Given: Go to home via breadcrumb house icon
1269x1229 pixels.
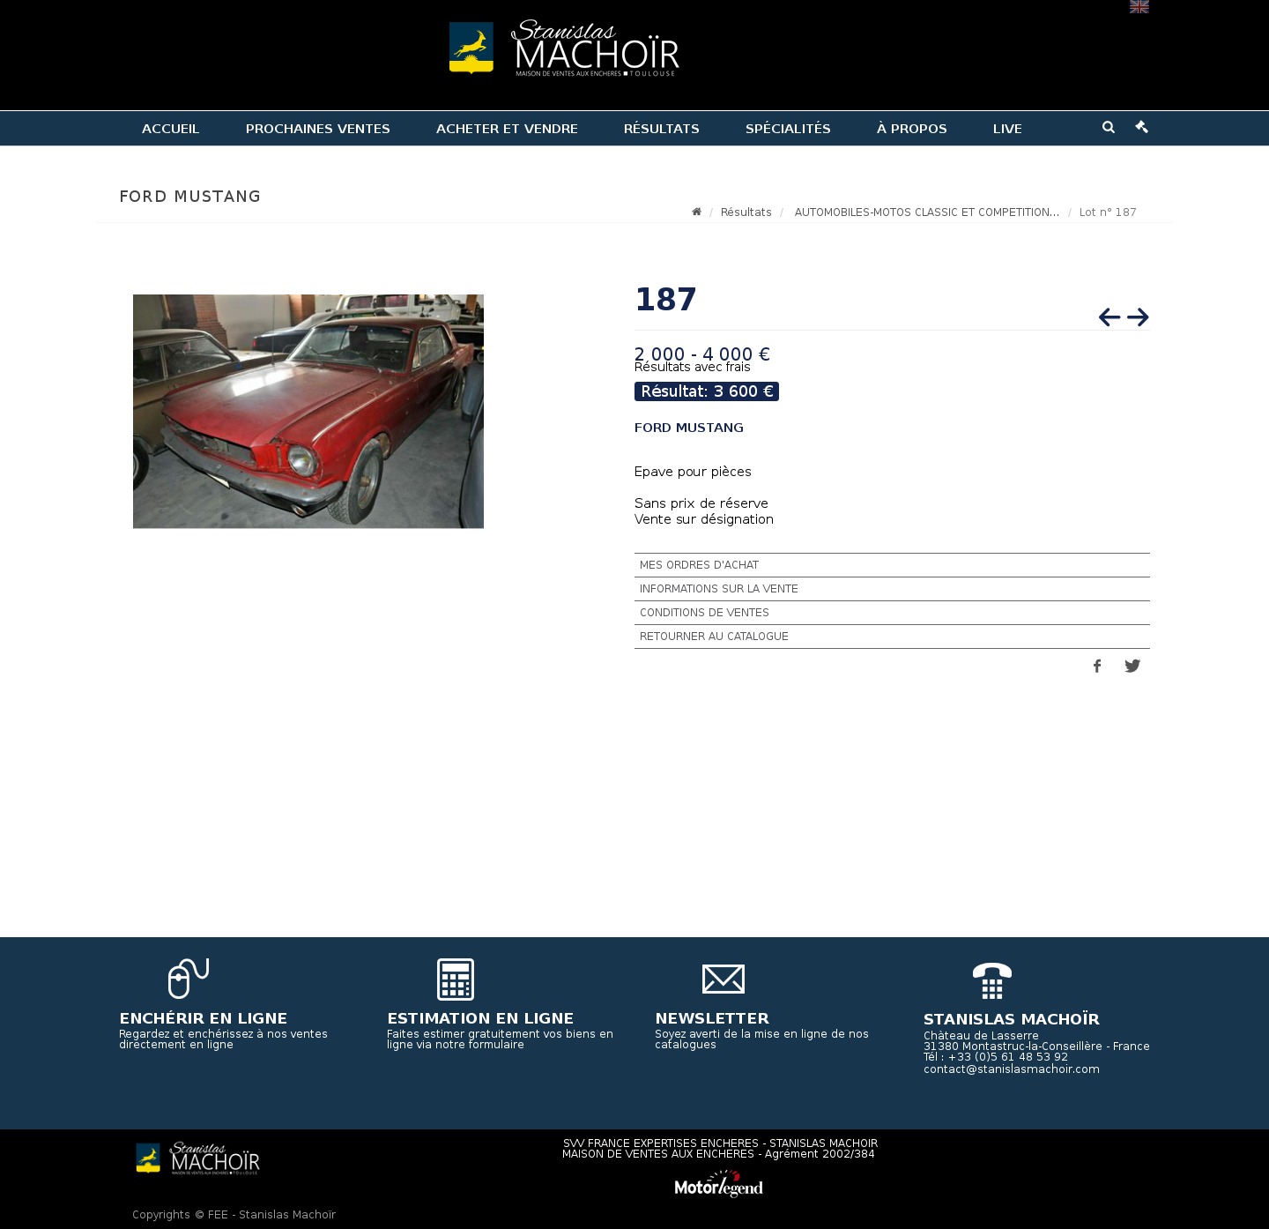Looking at the screenshot, I should pyautogui.click(x=696, y=212).
